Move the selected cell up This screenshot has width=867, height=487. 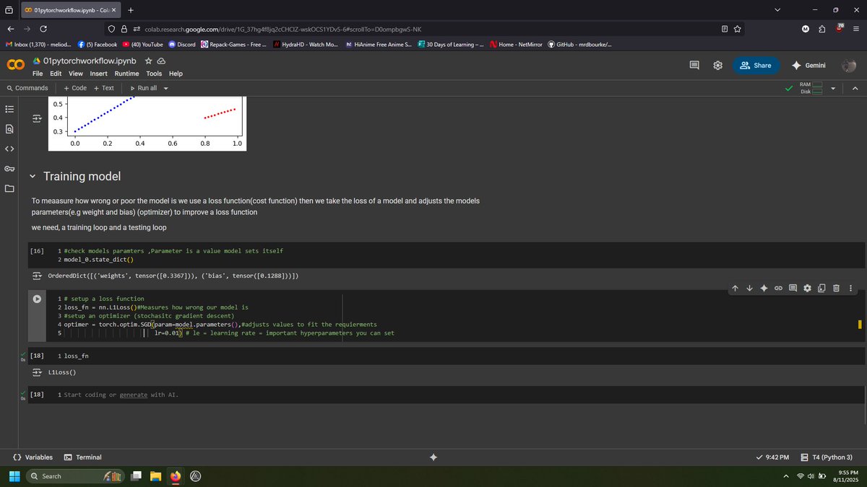coord(735,289)
